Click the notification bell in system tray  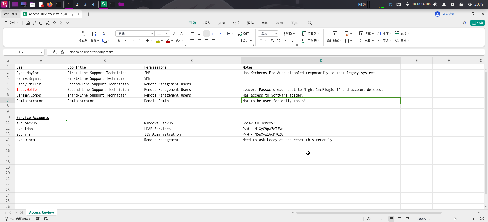(444, 4)
